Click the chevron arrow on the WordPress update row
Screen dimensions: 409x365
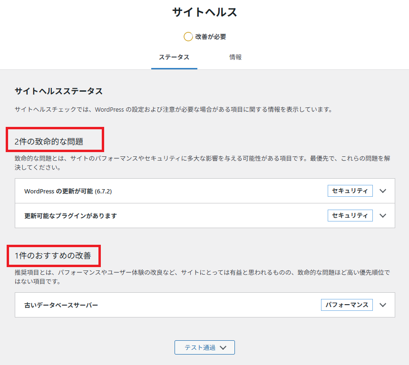(383, 191)
